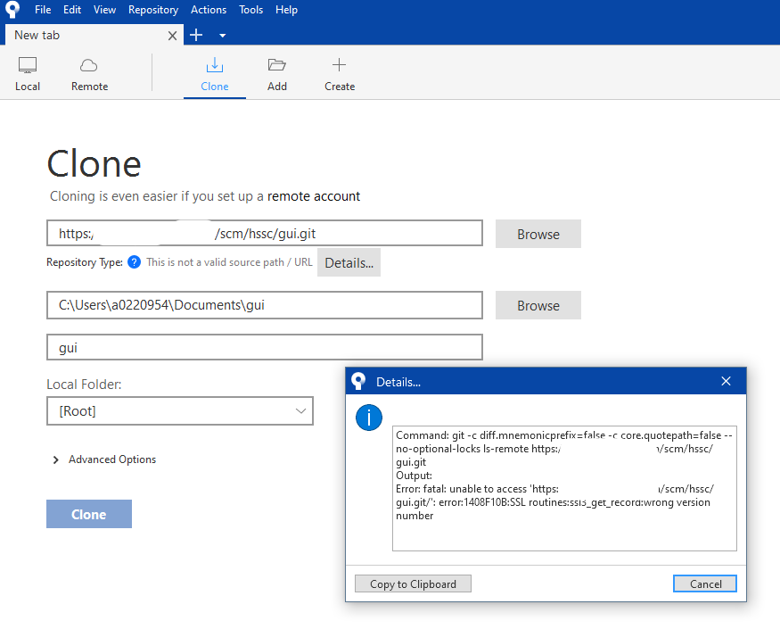Click the repository name field 'gui'
780x629 pixels.
[x=265, y=347]
